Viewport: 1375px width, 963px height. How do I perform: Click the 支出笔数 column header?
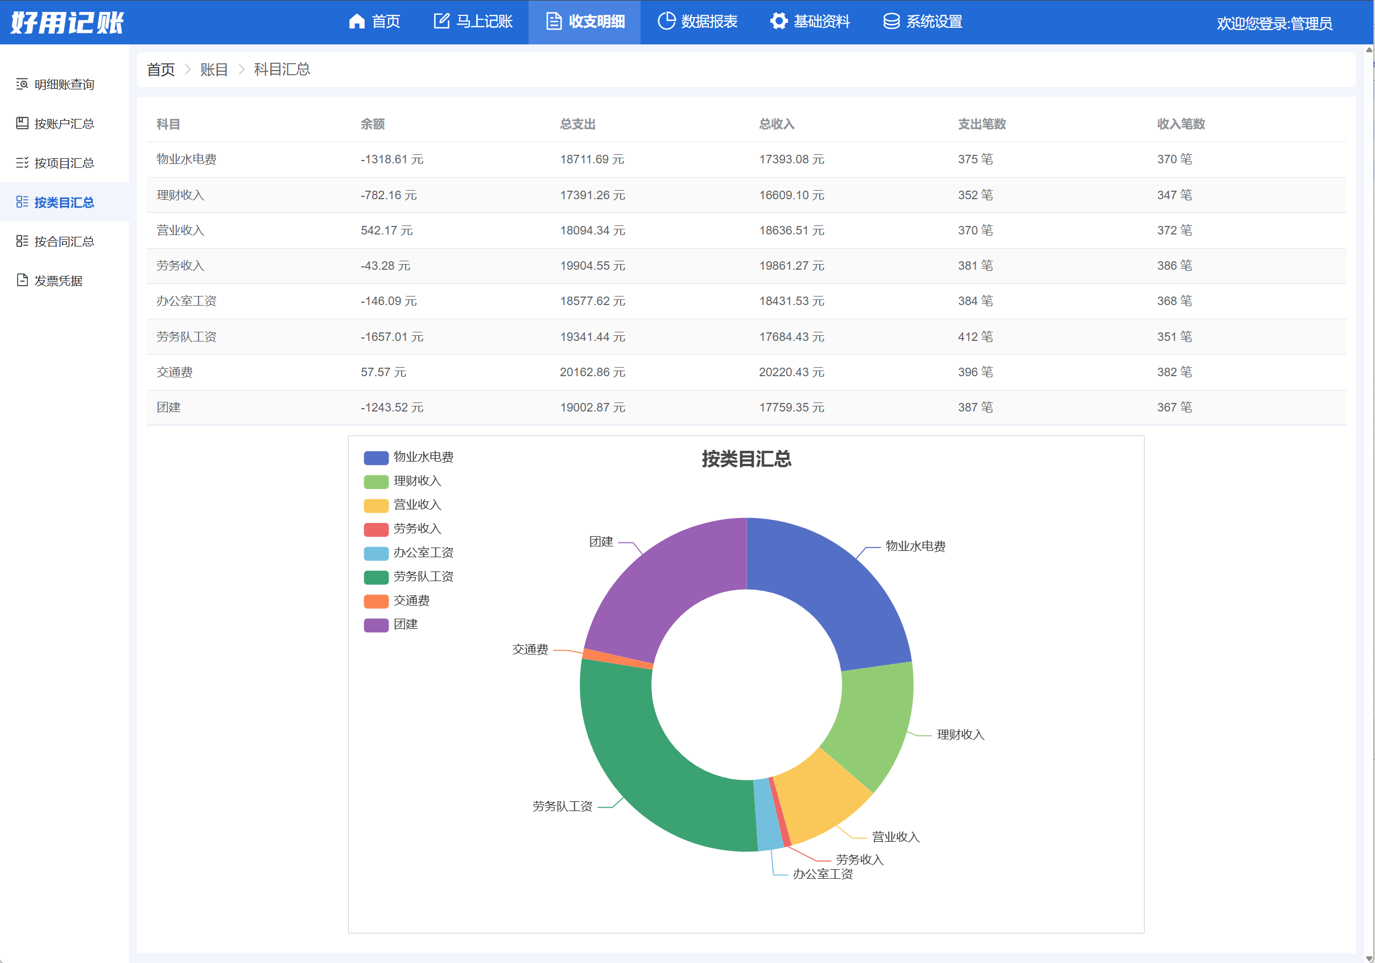[982, 124]
